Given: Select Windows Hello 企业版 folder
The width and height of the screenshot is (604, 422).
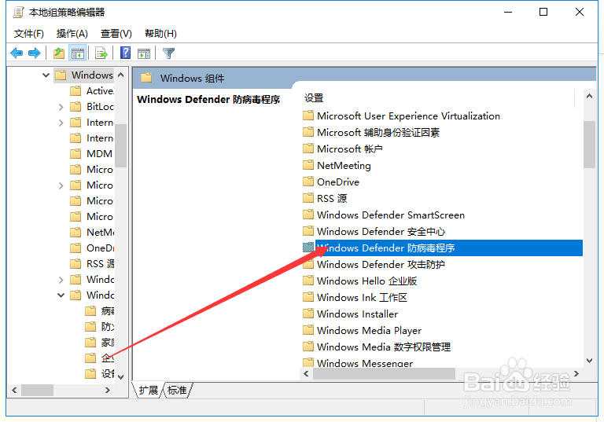Looking at the screenshot, I should tap(359, 281).
